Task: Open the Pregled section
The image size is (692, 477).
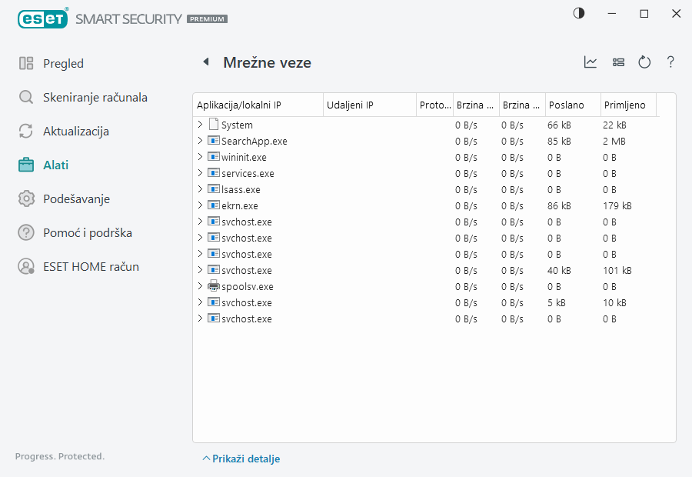Action: coord(63,64)
